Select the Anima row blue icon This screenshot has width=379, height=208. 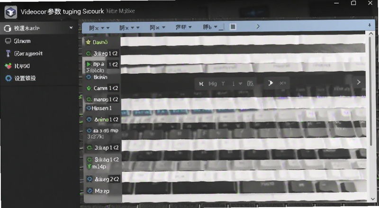[x=89, y=120]
